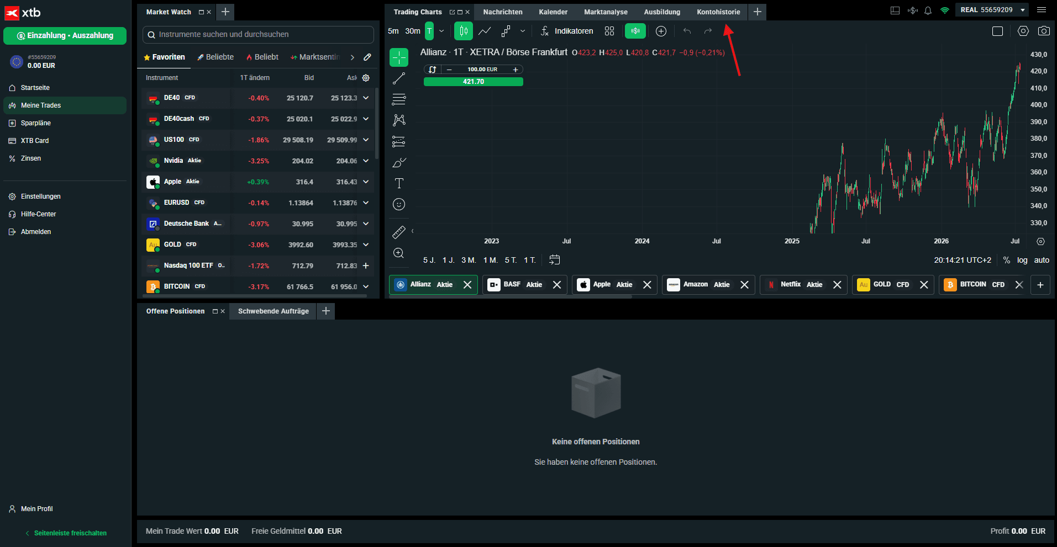The image size is (1057, 547).
Task: Select the brush drawing tool
Action: (399, 162)
